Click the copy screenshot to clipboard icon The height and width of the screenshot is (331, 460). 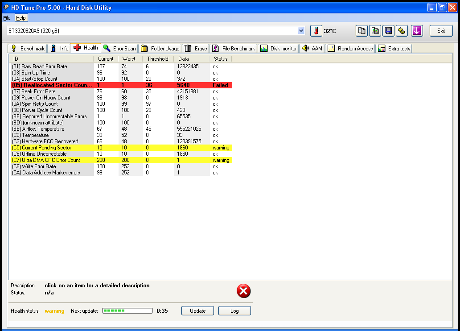point(375,31)
